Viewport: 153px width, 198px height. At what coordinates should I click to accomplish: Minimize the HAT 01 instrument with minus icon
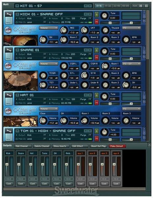point(144,97)
